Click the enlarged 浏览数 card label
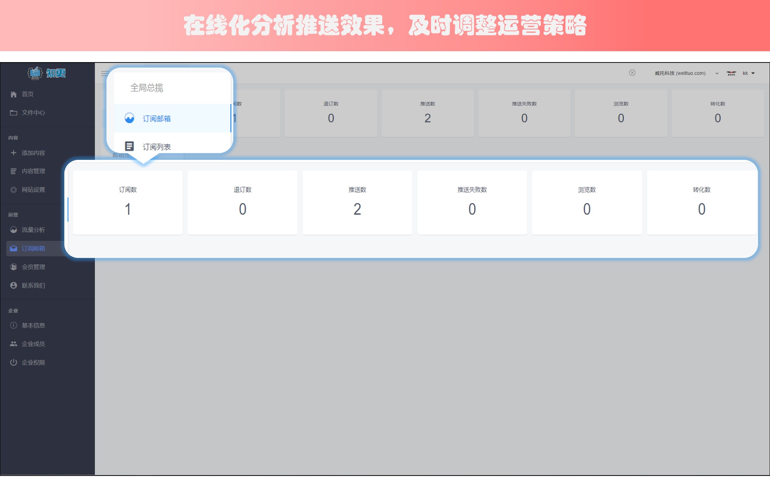The width and height of the screenshot is (770, 501). click(587, 190)
